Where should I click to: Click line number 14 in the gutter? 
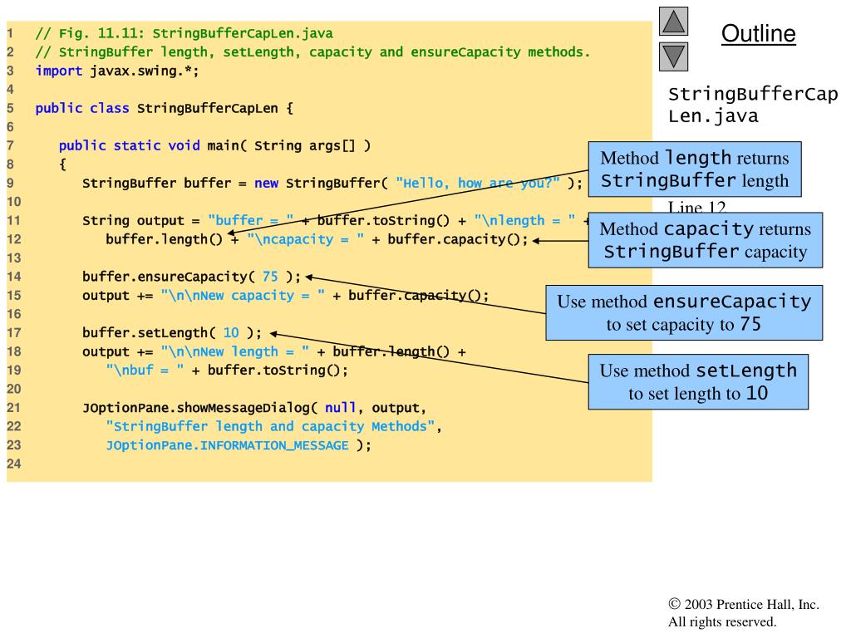(13, 277)
